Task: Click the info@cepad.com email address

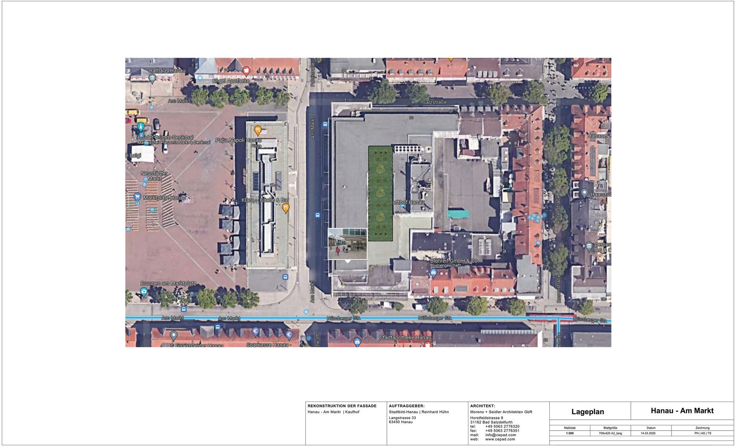Action: pos(500,435)
